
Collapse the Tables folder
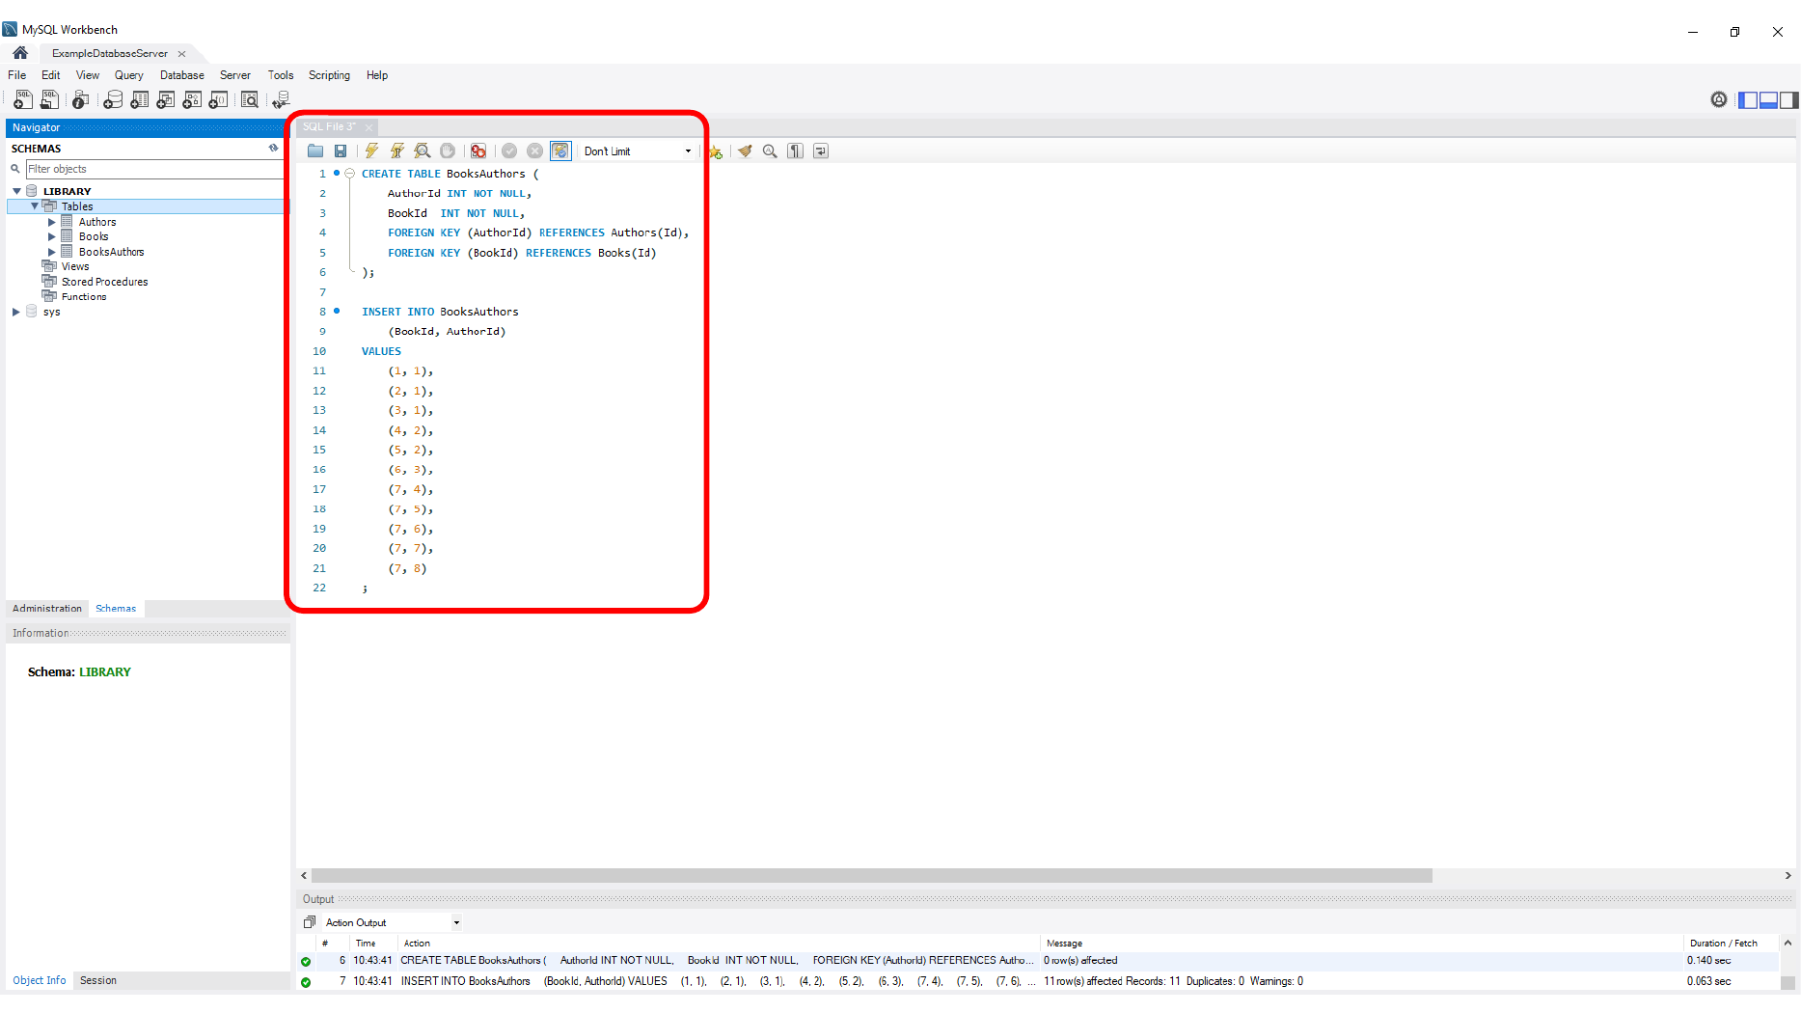pos(35,206)
